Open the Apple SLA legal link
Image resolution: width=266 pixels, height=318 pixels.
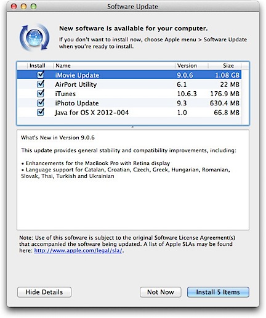(78, 251)
